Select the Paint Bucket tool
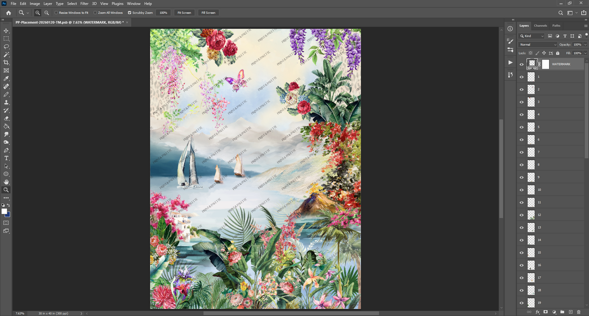This screenshot has width=589, height=316. coord(6,126)
